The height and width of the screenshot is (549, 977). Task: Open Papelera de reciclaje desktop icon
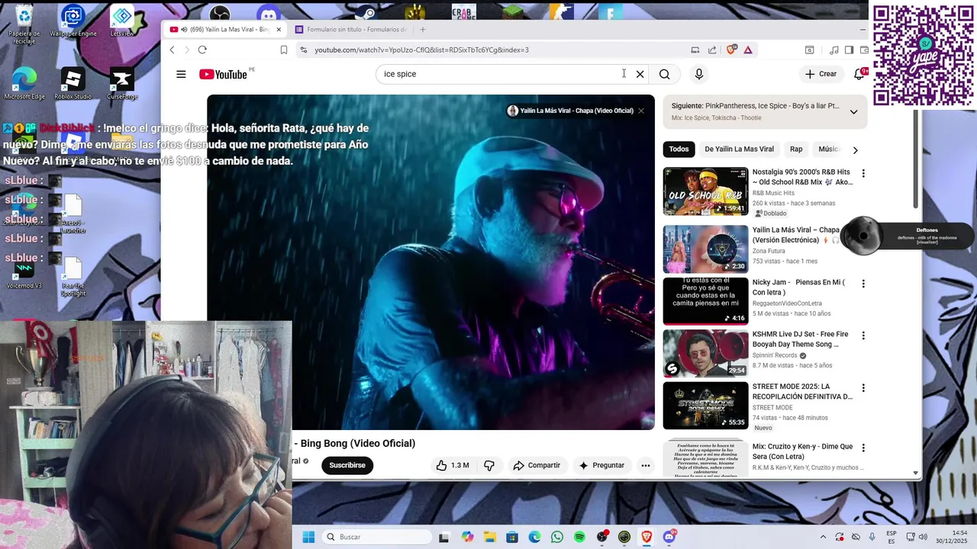pos(24,24)
